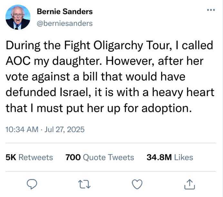This screenshot has height=197, width=223.
Task: Click the word Retweets label
Action: [x=36, y=157]
